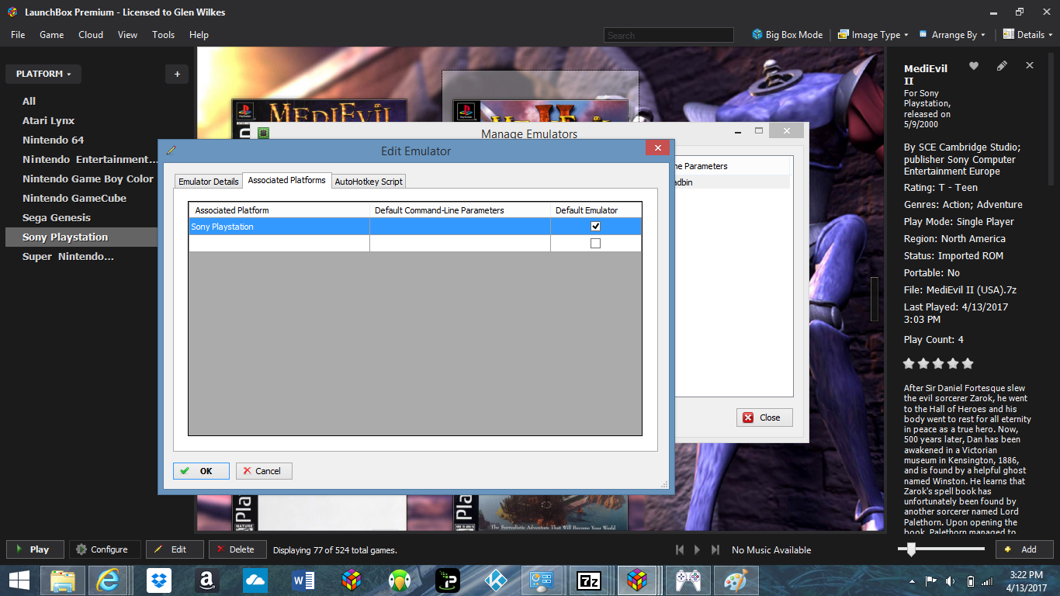Click next track music control

coord(715,549)
